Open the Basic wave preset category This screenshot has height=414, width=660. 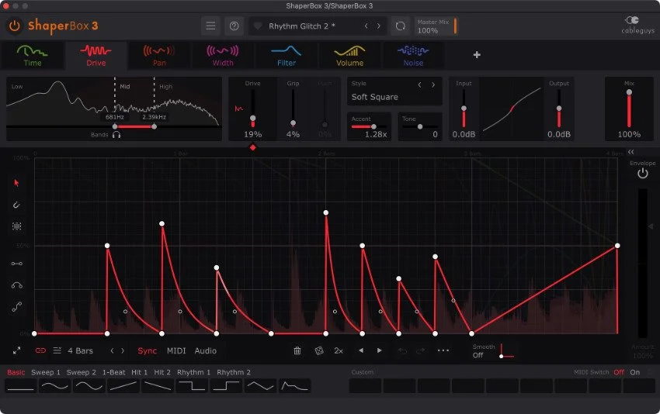(x=16, y=372)
